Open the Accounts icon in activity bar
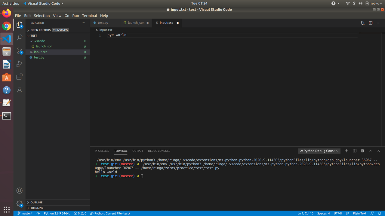385x216 pixels. [x=20, y=190]
